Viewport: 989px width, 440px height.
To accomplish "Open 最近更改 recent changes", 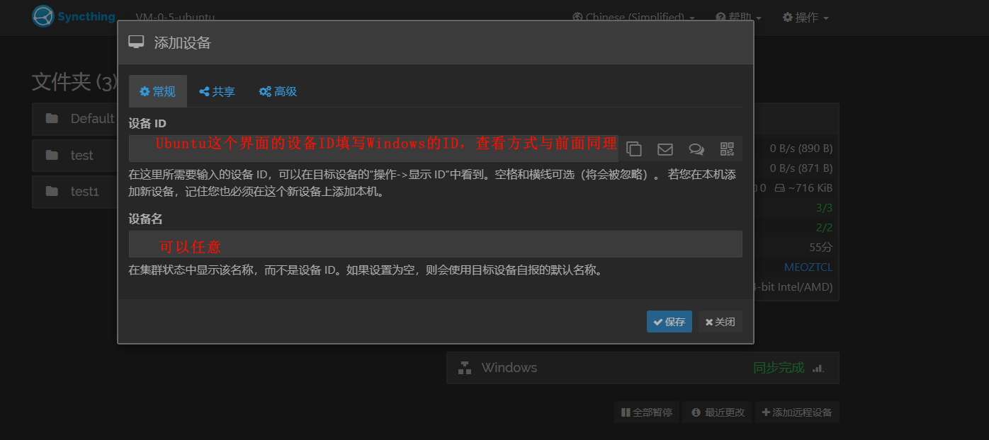I will tap(717, 412).
